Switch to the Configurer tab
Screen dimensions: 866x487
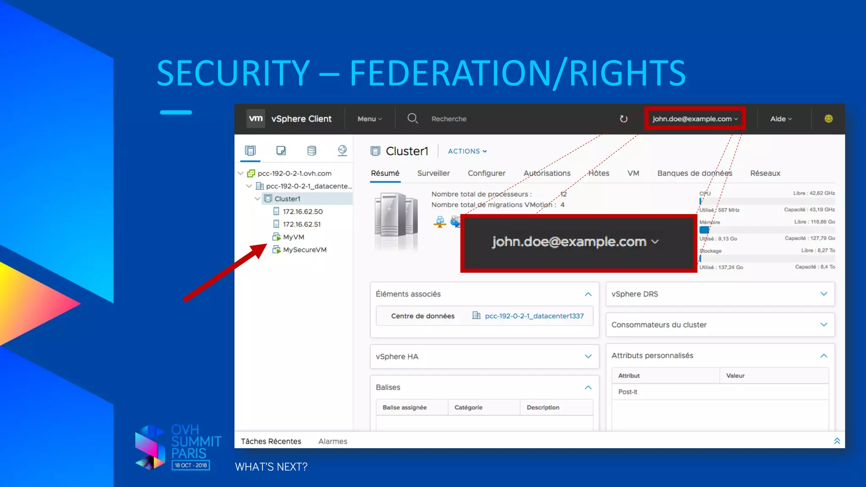[486, 173]
